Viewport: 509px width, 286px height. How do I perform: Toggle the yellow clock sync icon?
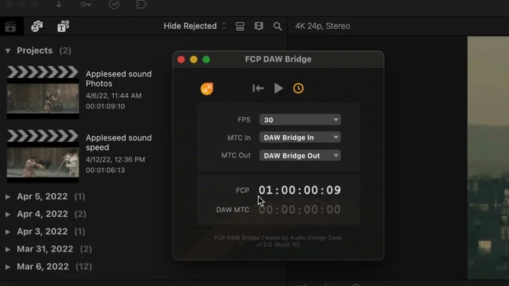[x=298, y=88]
